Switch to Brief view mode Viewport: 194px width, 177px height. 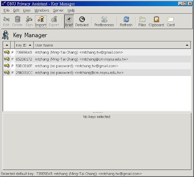(69, 22)
